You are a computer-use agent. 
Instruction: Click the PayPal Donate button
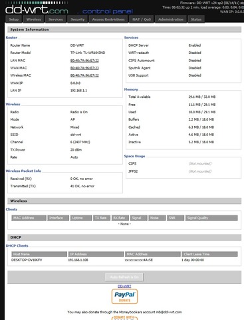coord(124,297)
